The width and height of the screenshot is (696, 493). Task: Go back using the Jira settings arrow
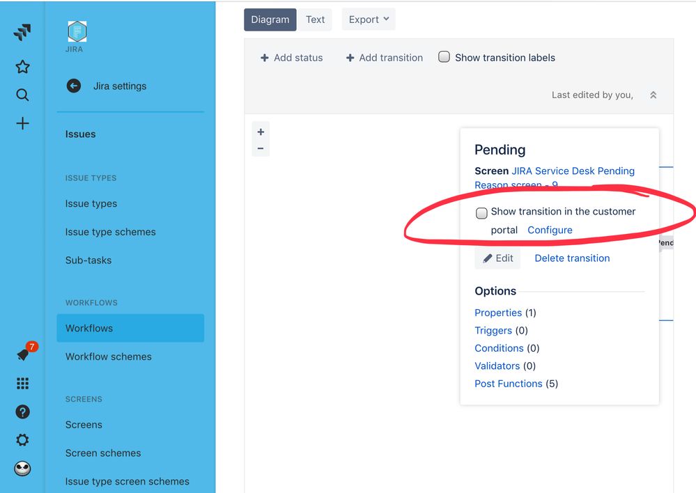[74, 86]
